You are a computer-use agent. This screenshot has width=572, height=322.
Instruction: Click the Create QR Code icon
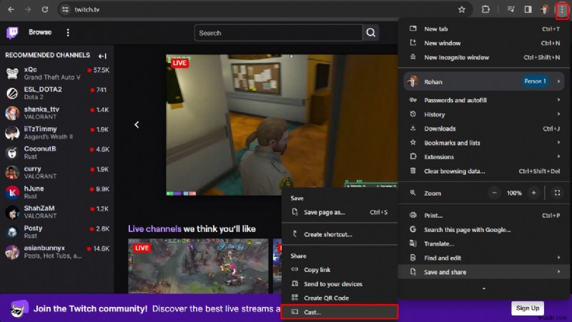coord(295,298)
